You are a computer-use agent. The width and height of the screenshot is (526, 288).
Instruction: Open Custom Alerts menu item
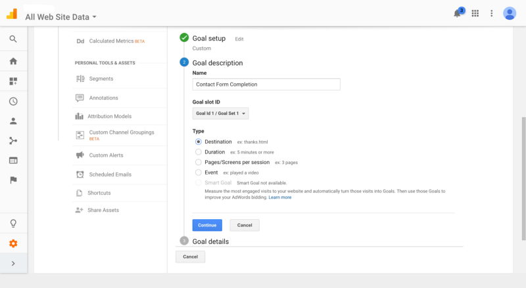click(x=106, y=155)
